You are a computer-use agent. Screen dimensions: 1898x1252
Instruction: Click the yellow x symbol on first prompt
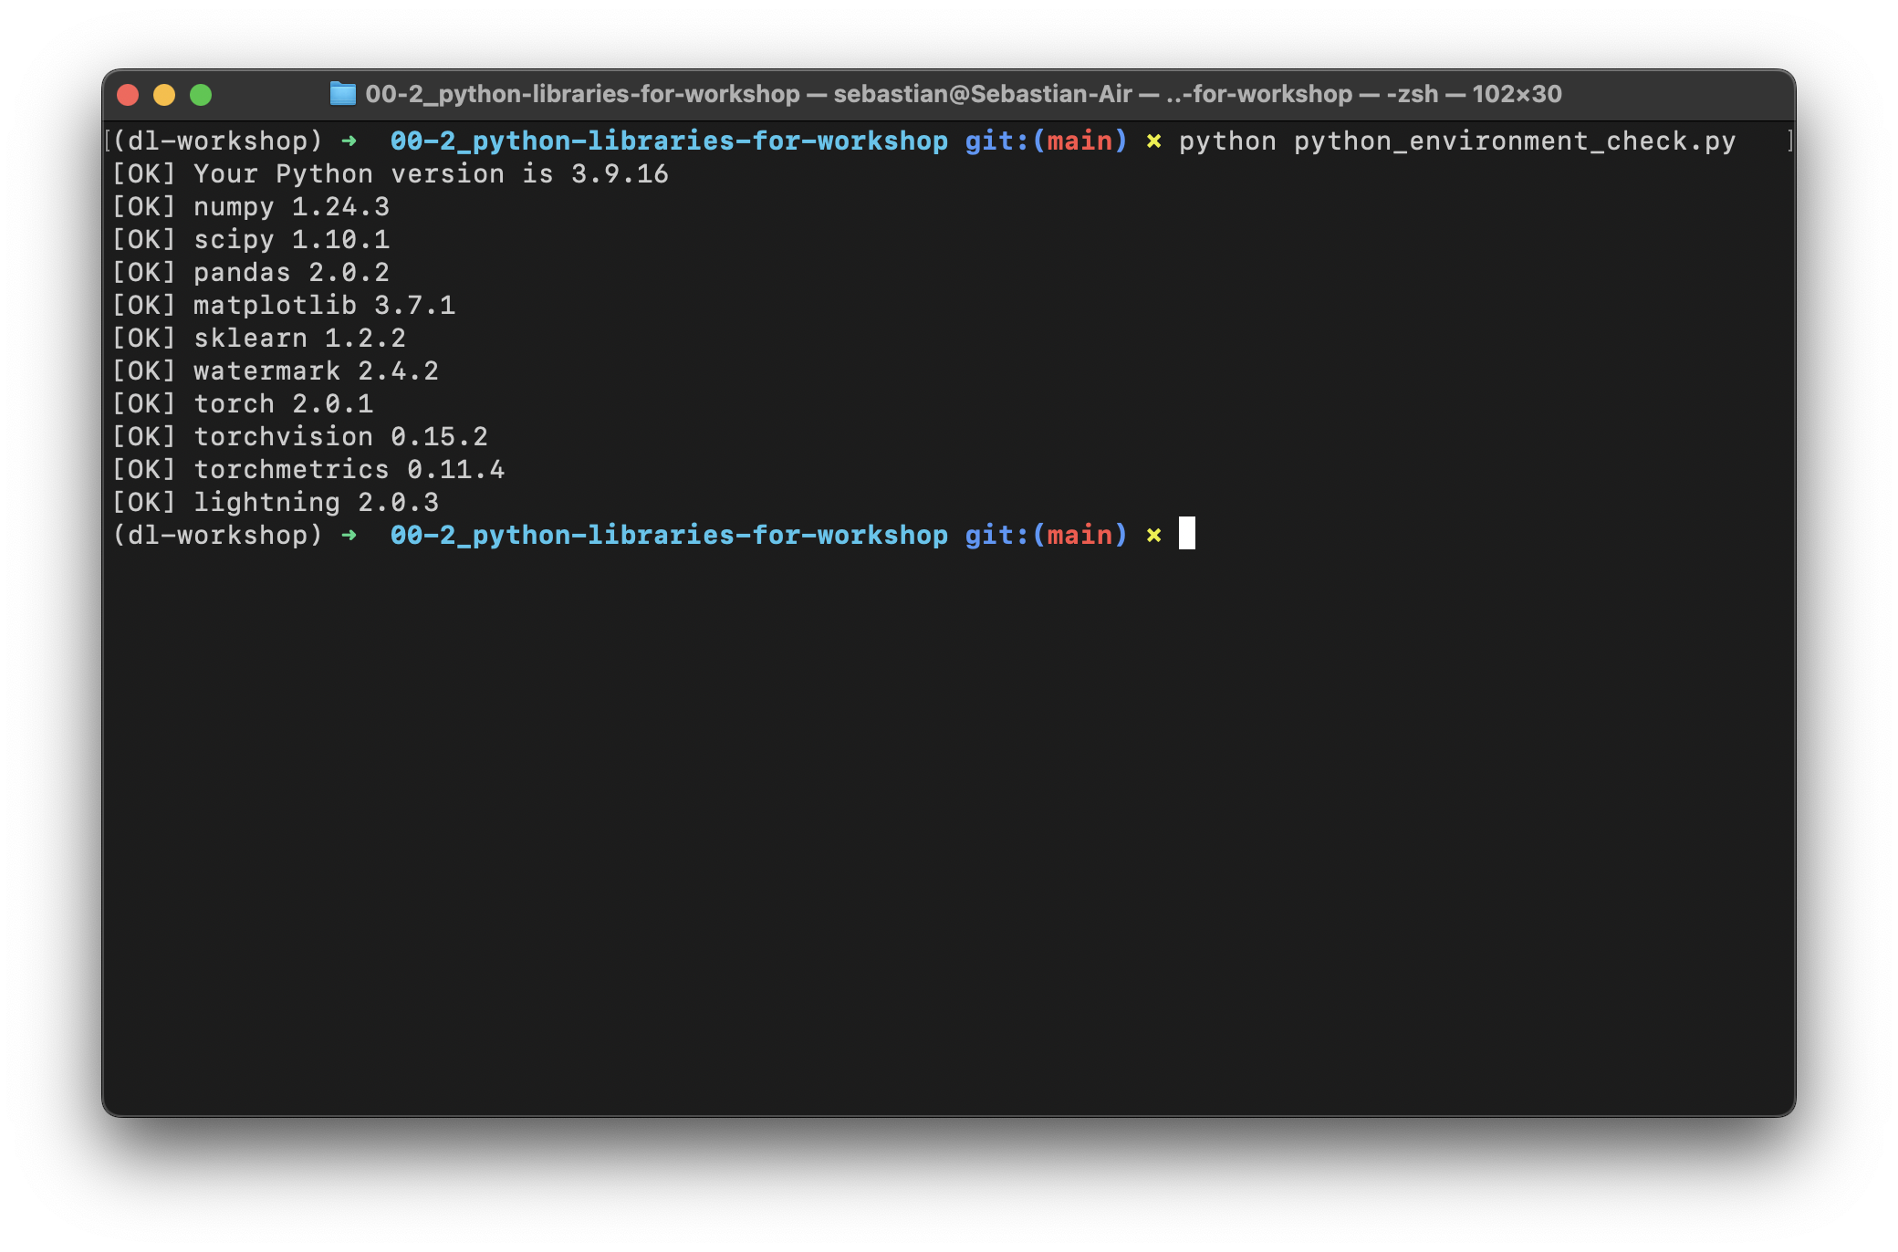1153,141
